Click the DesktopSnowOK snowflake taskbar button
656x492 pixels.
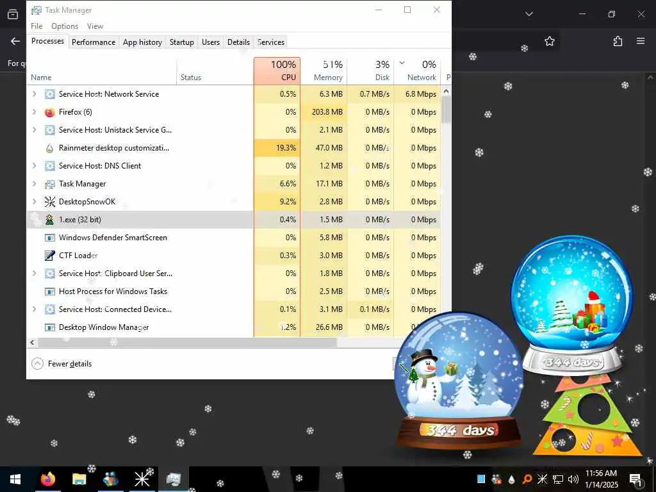(142, 479)
